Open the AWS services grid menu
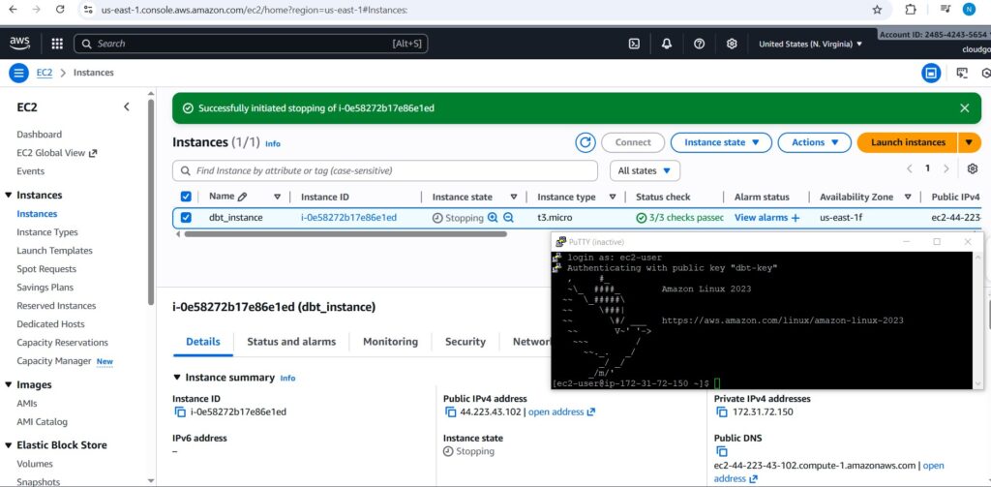This screenshot has width=991, height=487. pyautogui.click(x=57, y=44)
